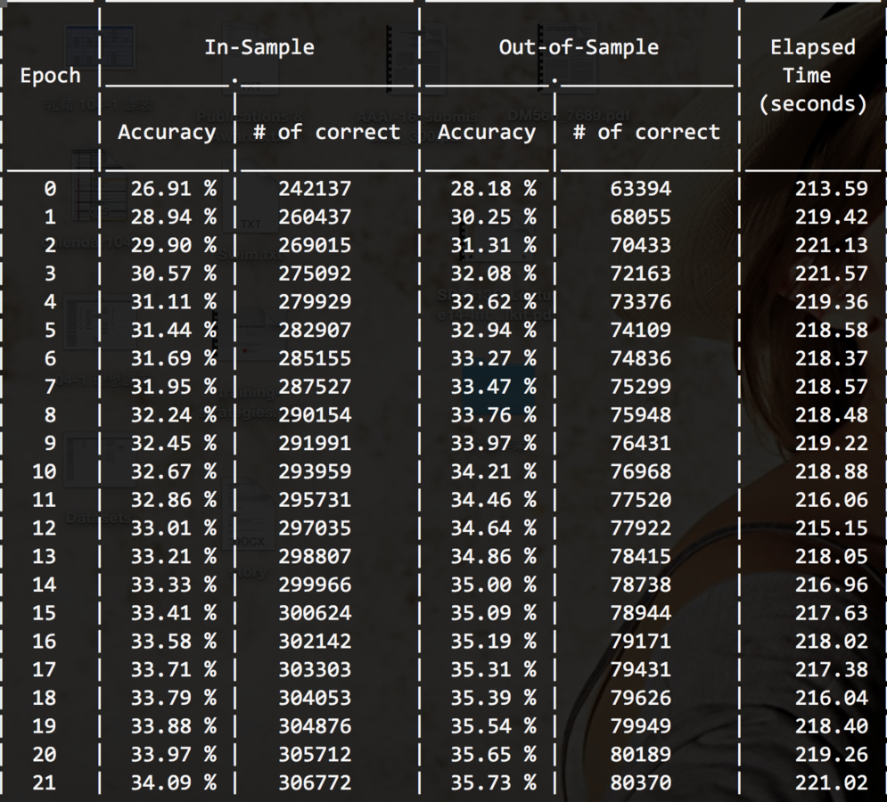Screen dimensions: 887x802
Task: Click out-of-sample correct count 79949
Action: [x=641, y=726]
